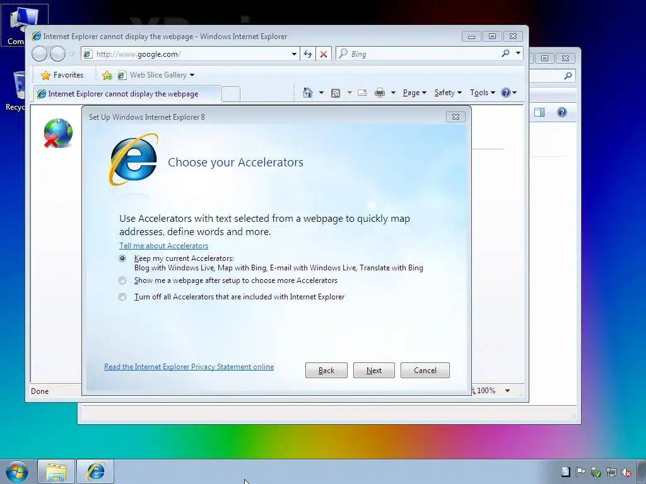Expand the zoom level dropdown next to 100%
Viewport: 646px width, 484px height.
(x=508, y=391)
